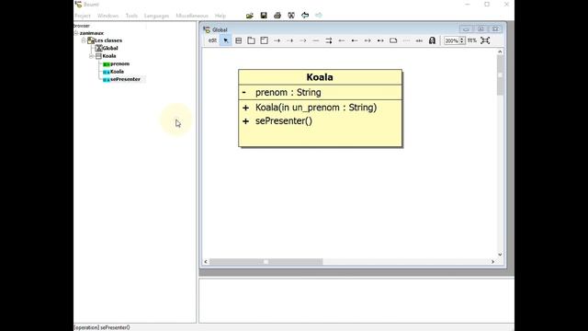
Task: Collapse the zanimaux project node
Action: point(76,33)
